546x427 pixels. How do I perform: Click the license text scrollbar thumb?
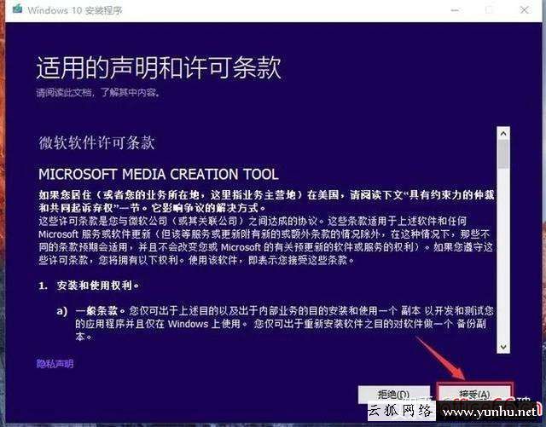(503, 154)
